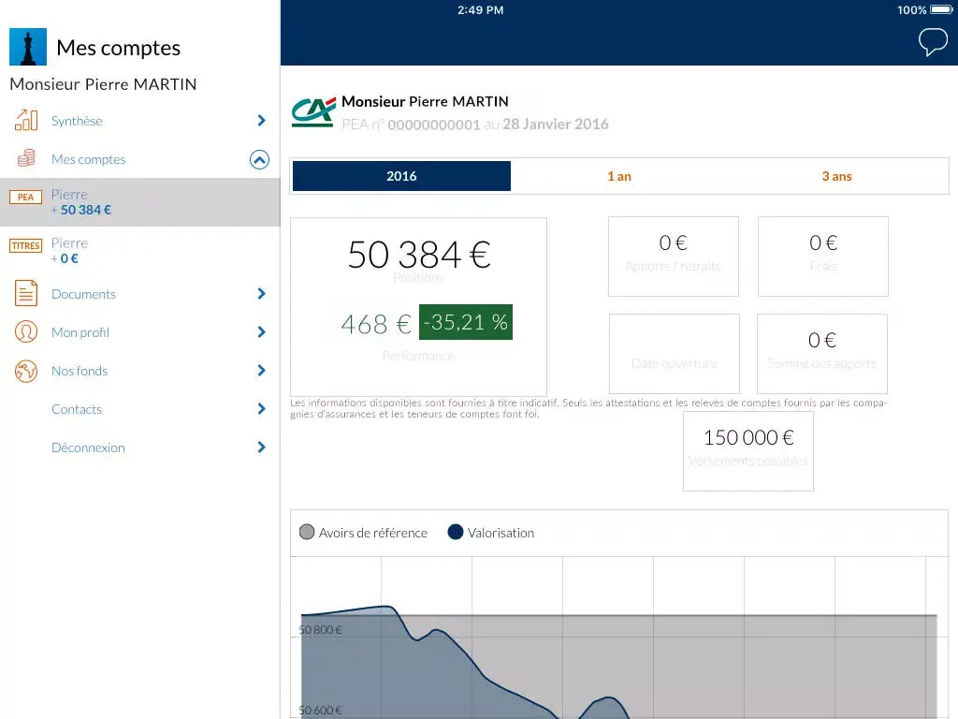
Task: Open the chat speech bubble icon
Action: coord(933,42)
